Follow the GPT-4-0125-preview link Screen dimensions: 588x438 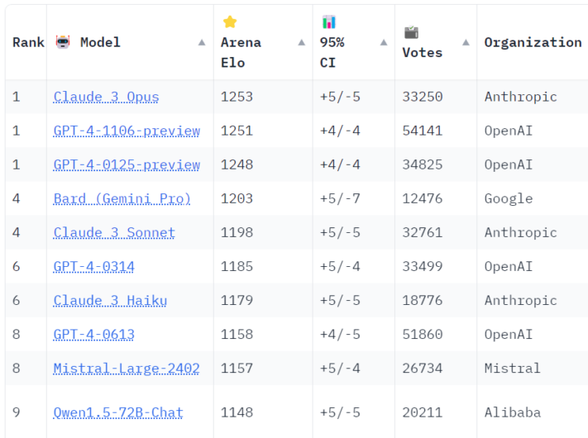click(127, 164)
